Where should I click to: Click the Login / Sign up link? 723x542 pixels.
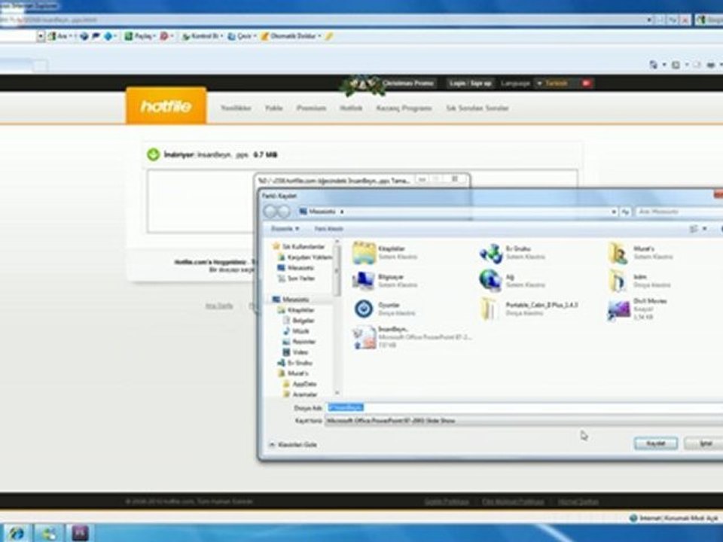[x=470, y=84]
